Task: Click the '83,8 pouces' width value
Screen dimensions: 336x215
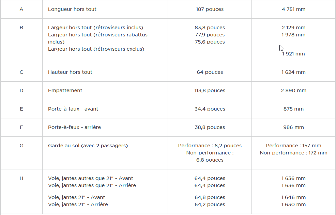Action: tap(210, 28)
